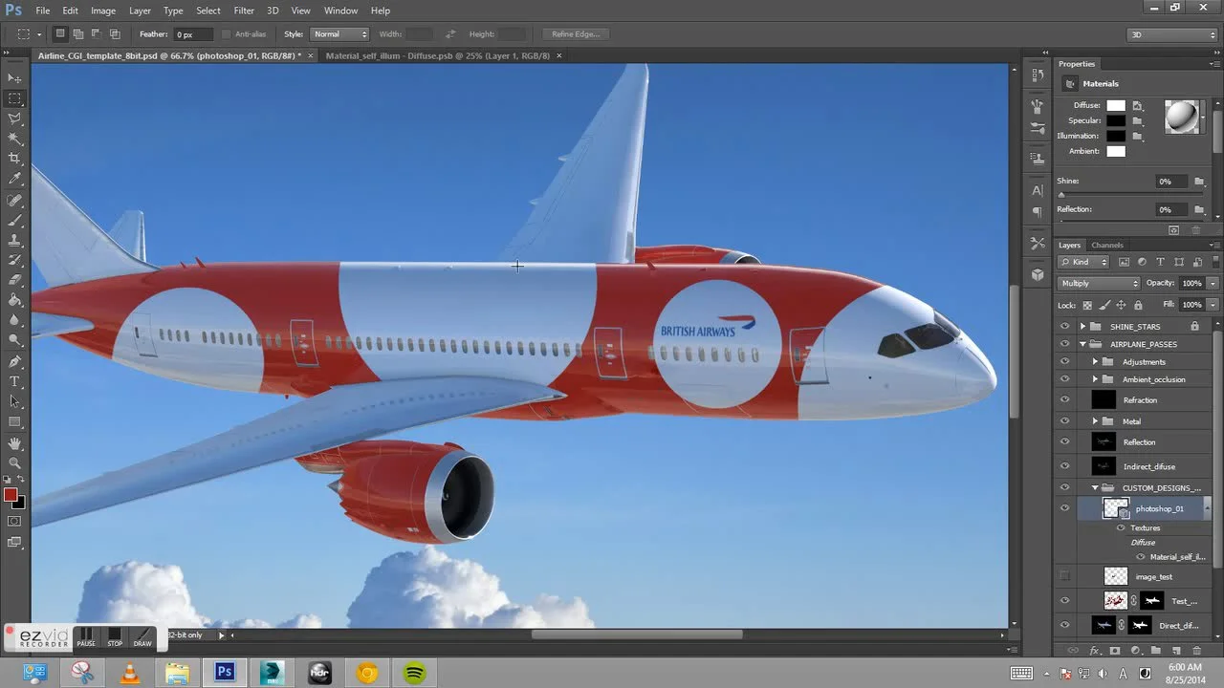Open the 3D workspace dropdown
Viewport: 1224px width, 688px height.
coord(1172,34)
